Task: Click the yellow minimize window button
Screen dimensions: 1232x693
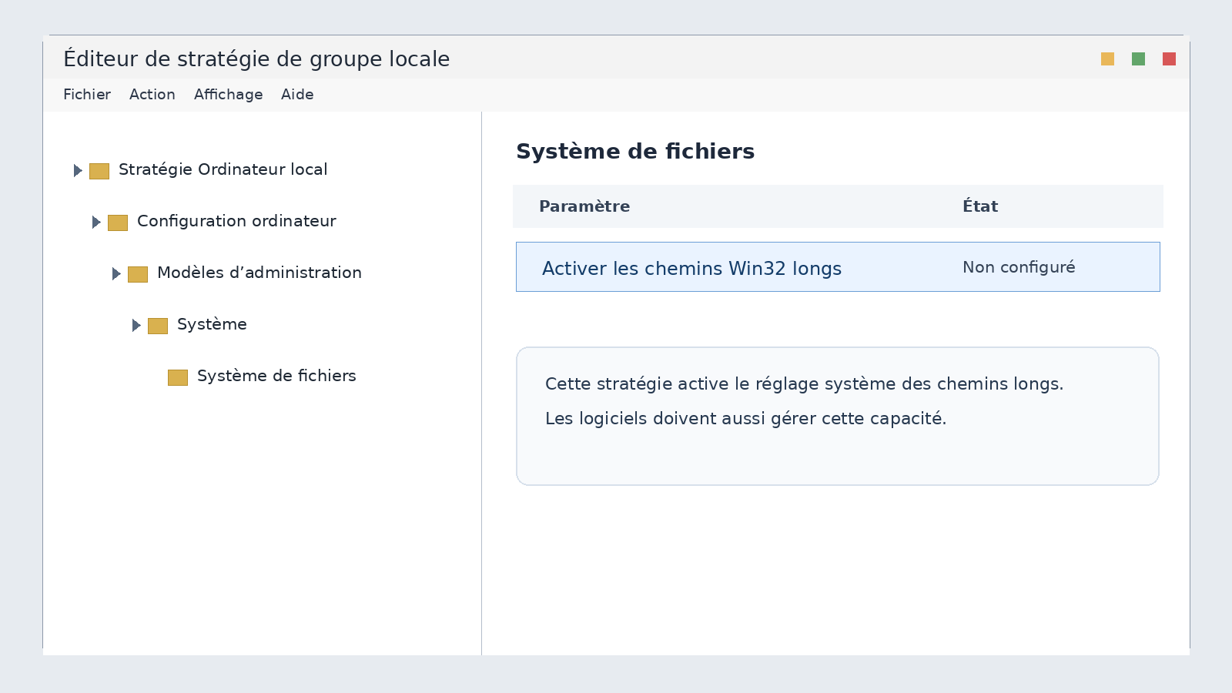Action: (x=1107, y=59)
